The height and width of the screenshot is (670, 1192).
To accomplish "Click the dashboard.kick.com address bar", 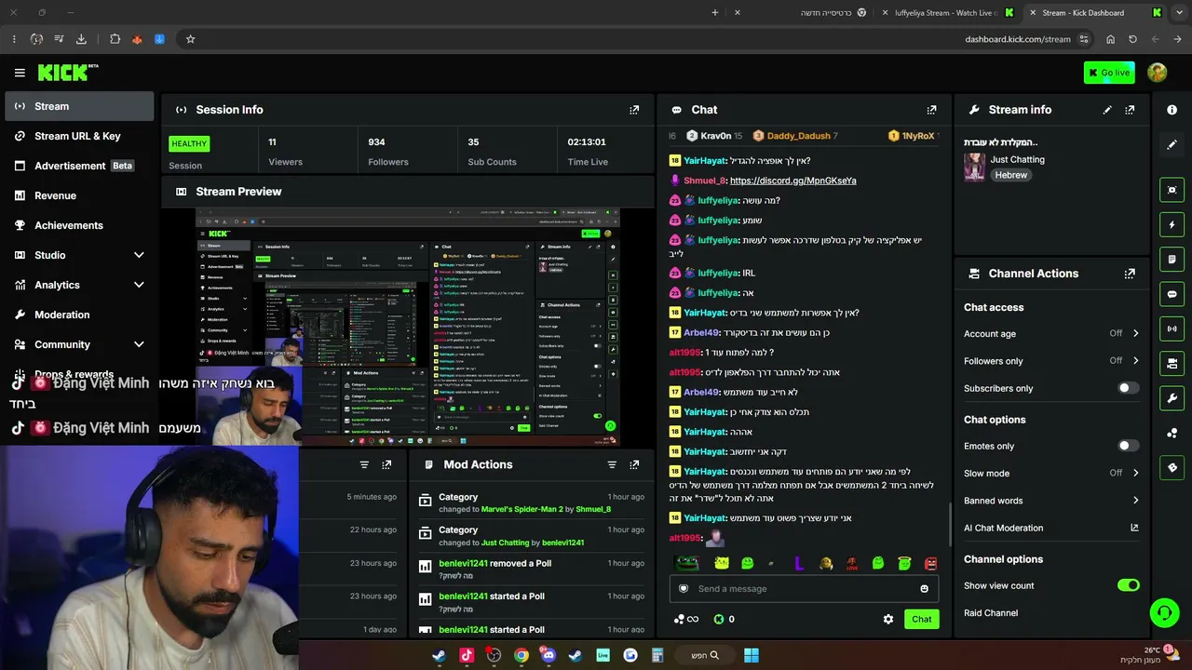I will coord(1018,39).
